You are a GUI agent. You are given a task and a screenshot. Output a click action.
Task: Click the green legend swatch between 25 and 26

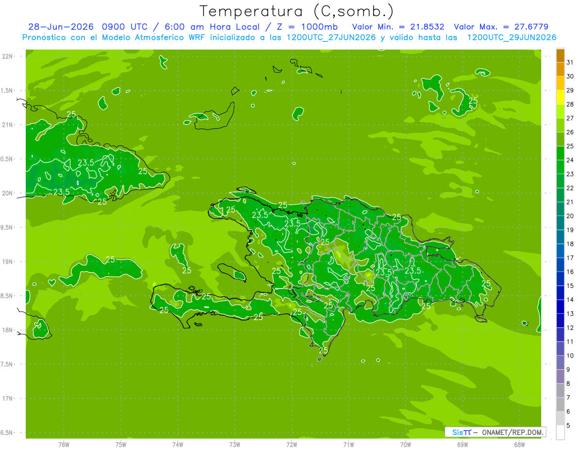pyautogui.click(x=560, y=140)
